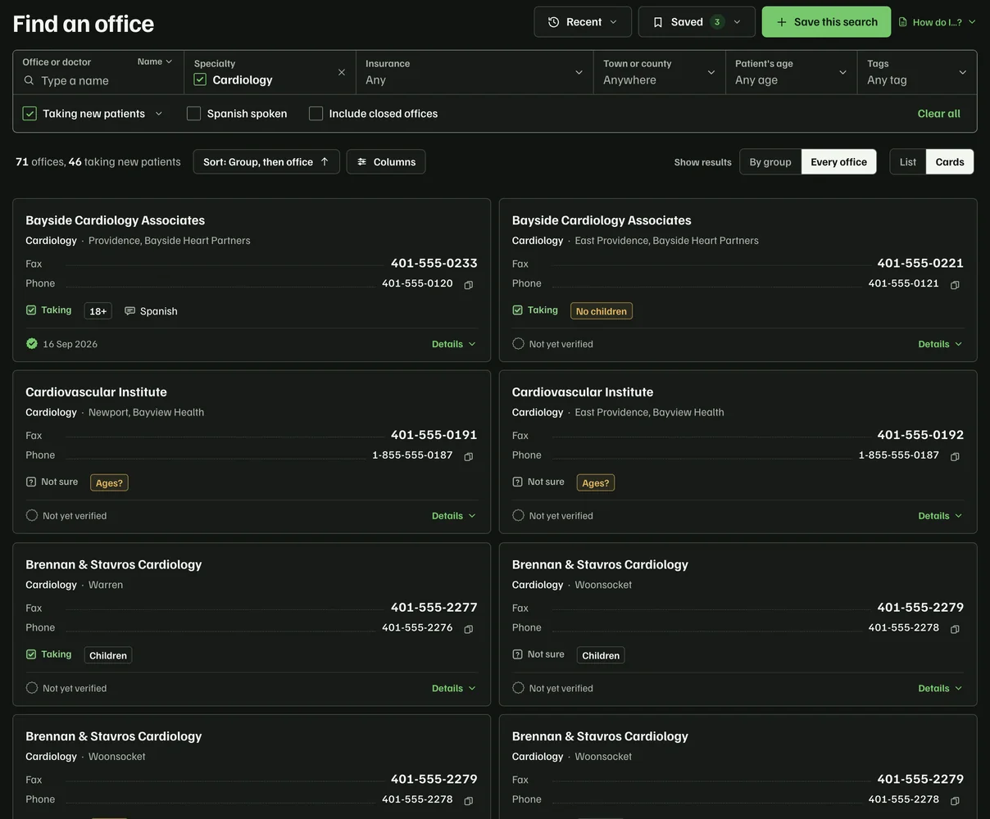This screenshot has height=819, width=990.
Task: Select the Every office view
Action: [838, 162]
